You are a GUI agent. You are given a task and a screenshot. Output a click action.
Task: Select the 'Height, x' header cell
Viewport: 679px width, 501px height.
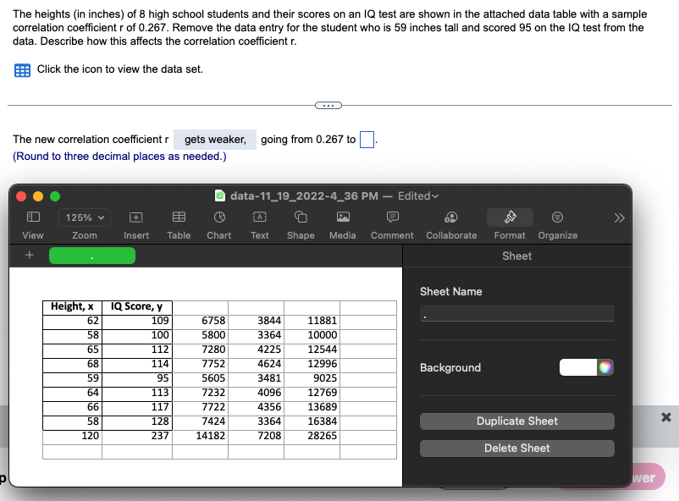coord(72,307)
